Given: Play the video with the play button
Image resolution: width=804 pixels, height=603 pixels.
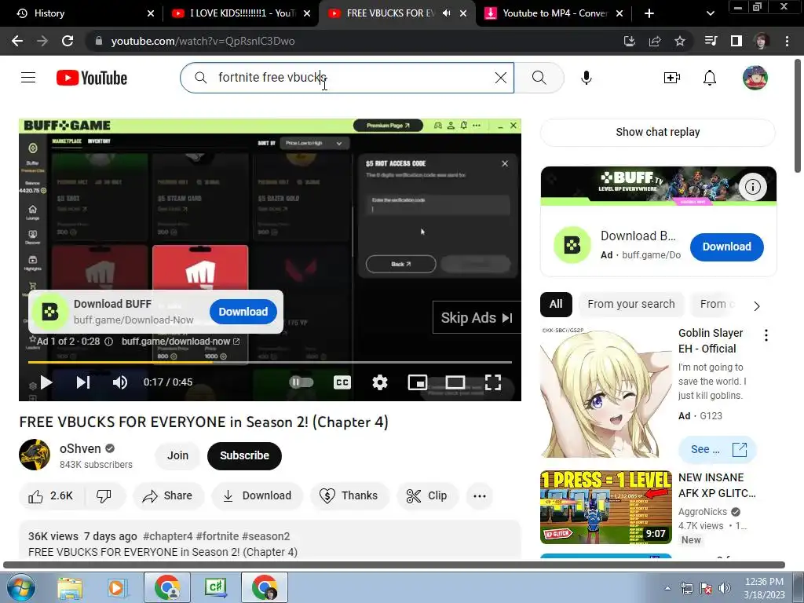Looking at the screenshot, I should (46, 382).
